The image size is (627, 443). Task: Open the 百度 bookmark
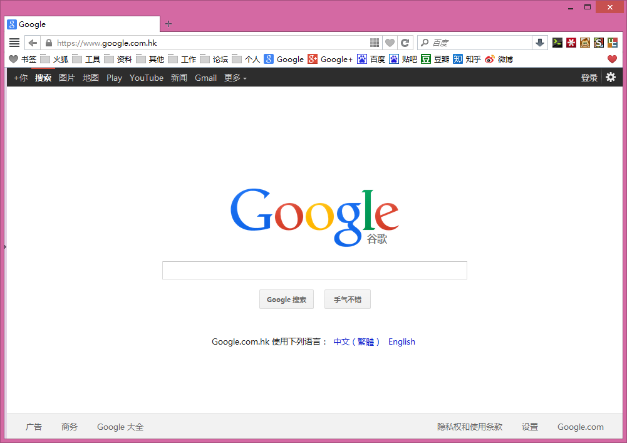(x=371, y=60)
